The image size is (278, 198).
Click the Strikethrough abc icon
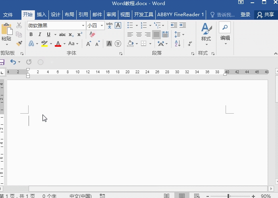pyautogui.click(x=62, y=34)
